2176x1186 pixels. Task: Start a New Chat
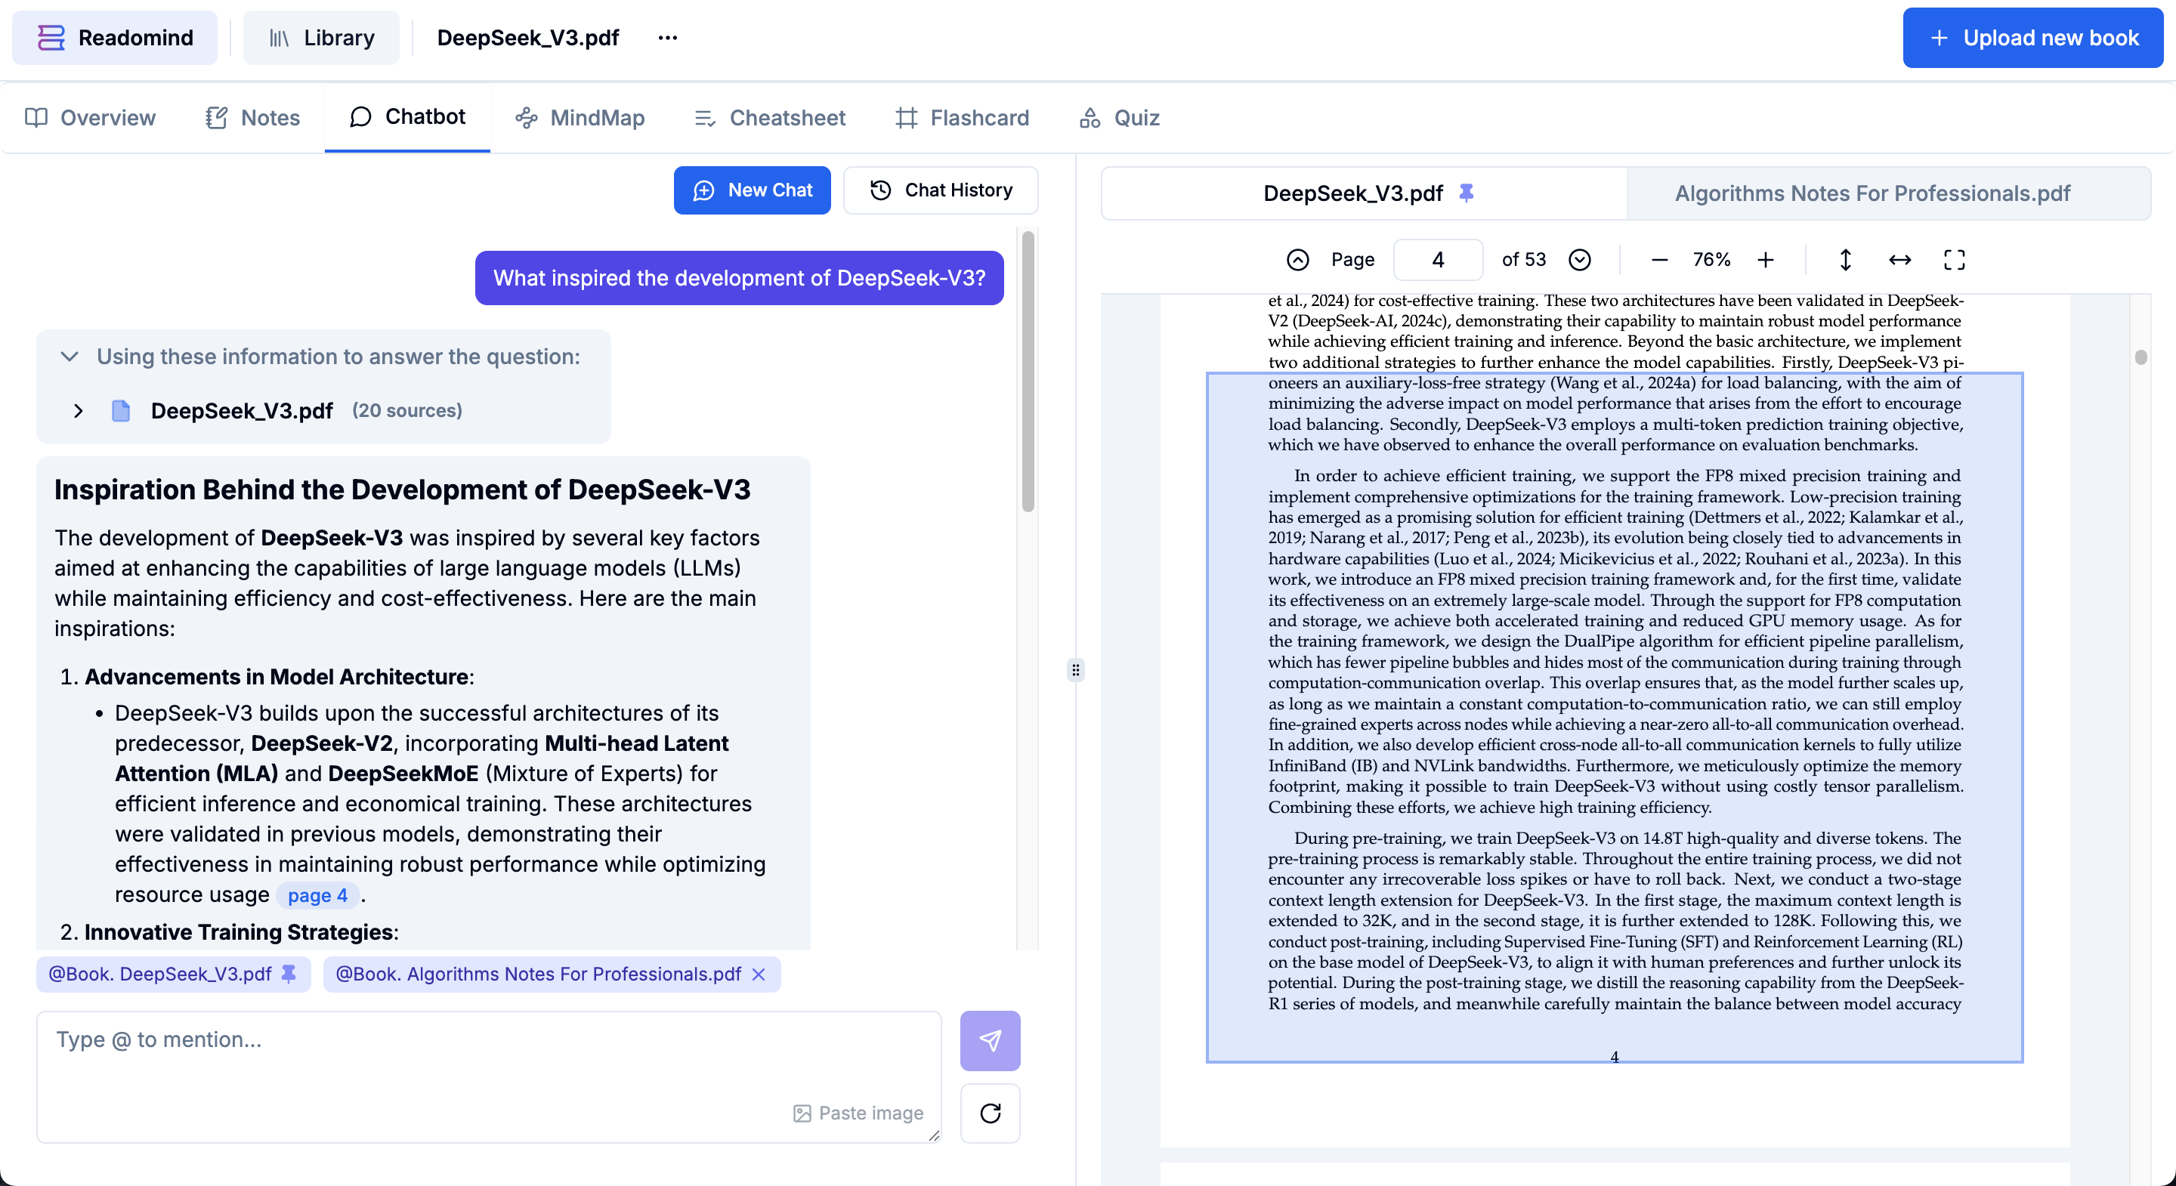752,190
